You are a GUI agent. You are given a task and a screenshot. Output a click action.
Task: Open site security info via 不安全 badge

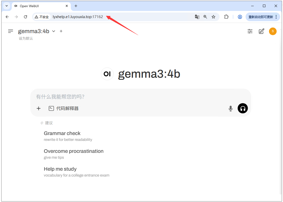42,17
